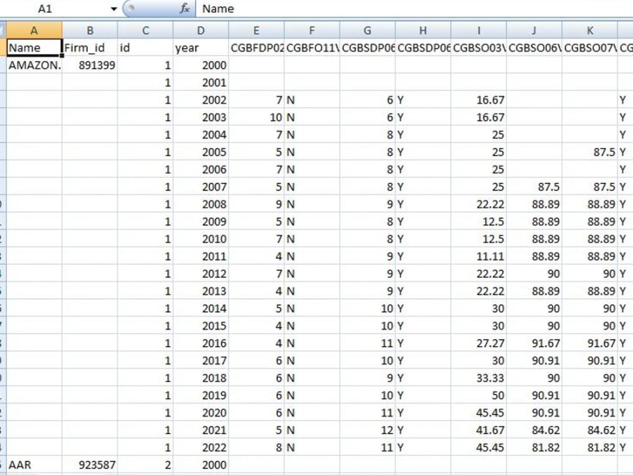
Task: Select the id value 2 in the AAR row
Action: [146, 465]
